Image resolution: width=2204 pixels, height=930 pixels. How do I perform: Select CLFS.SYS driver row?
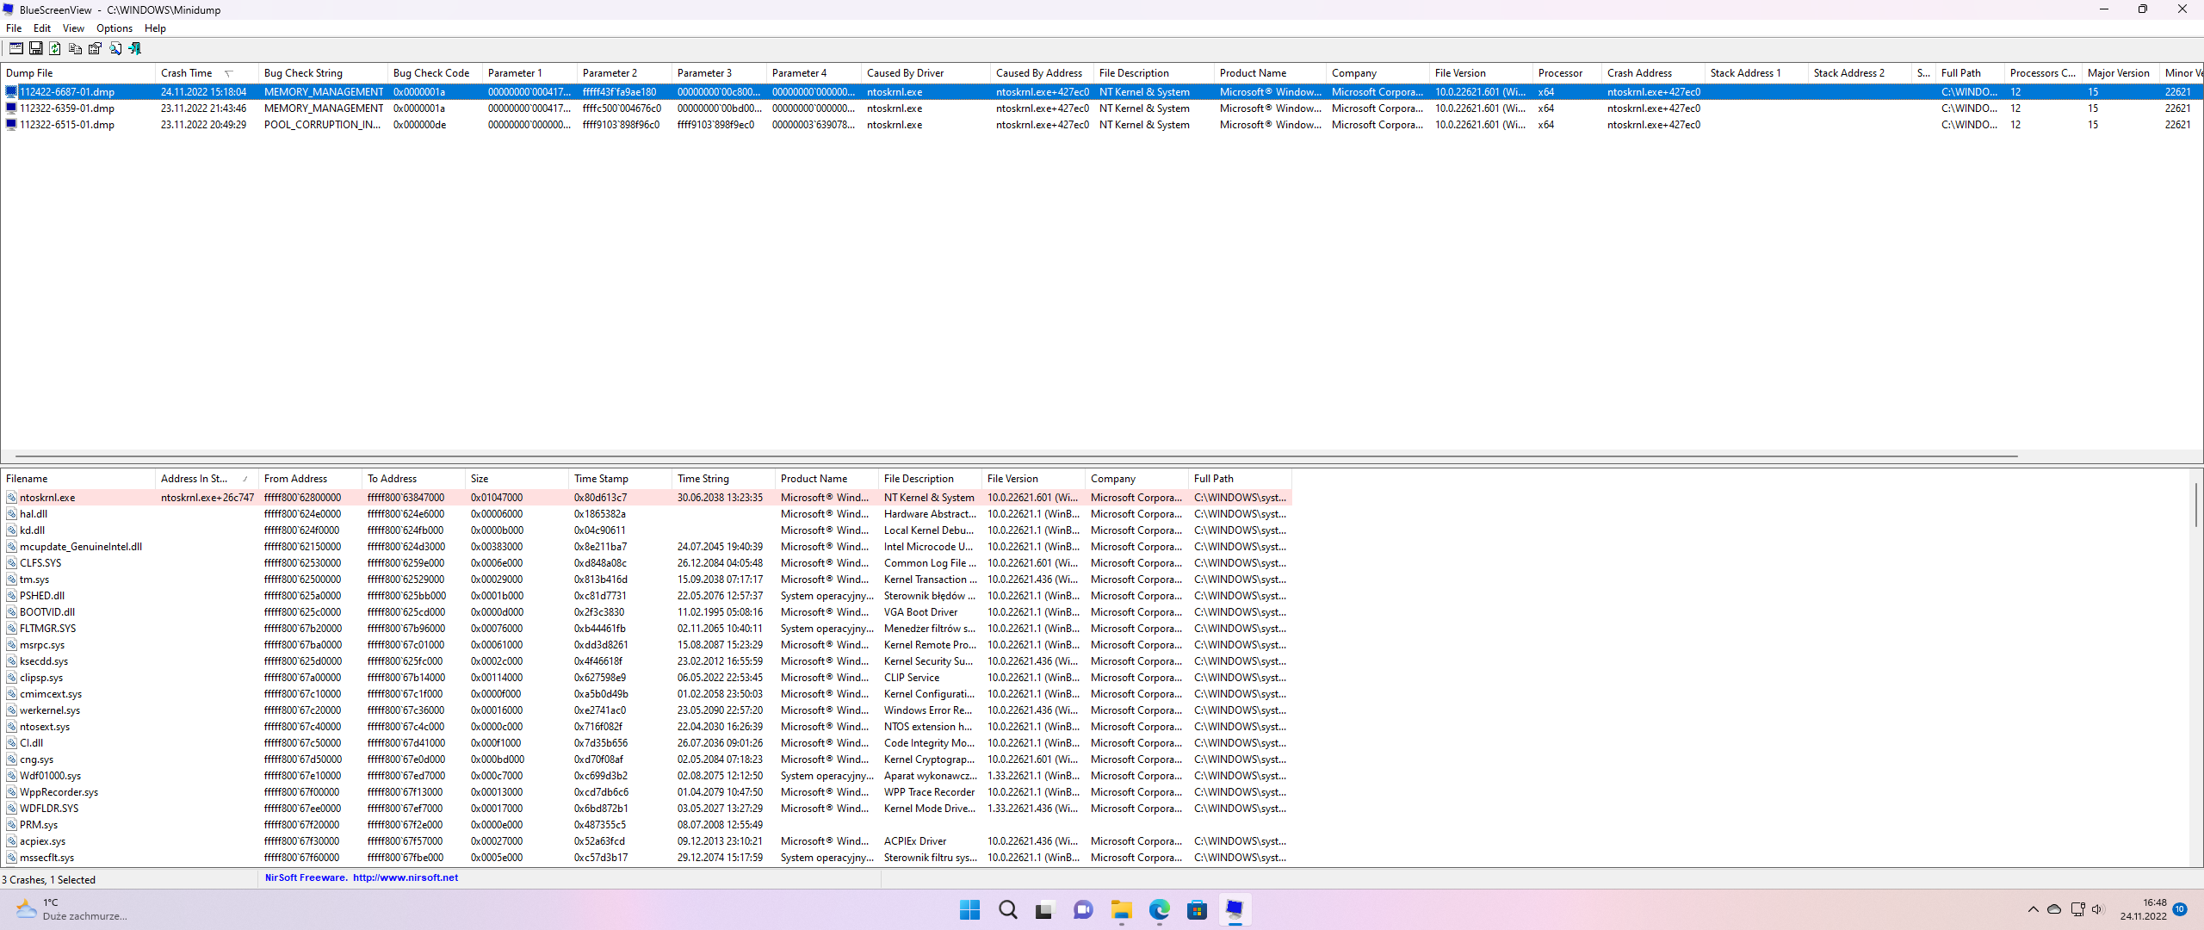point(646,563)
